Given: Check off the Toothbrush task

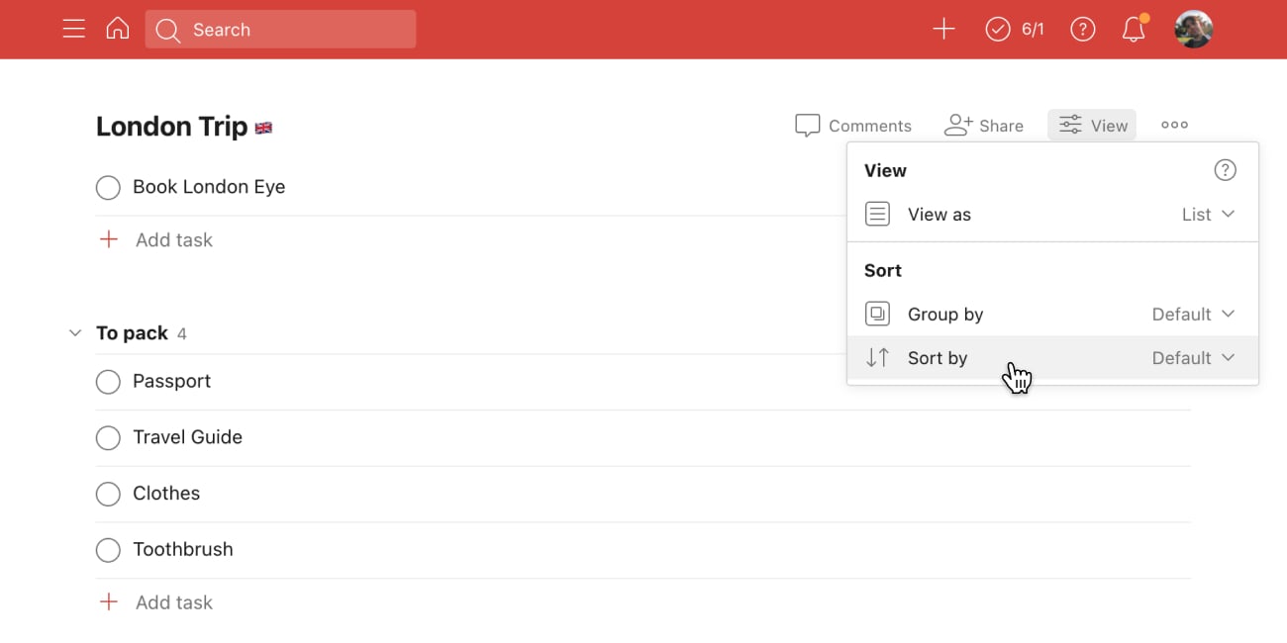Looking at the screenshot, I should click(x=108, y=550).
